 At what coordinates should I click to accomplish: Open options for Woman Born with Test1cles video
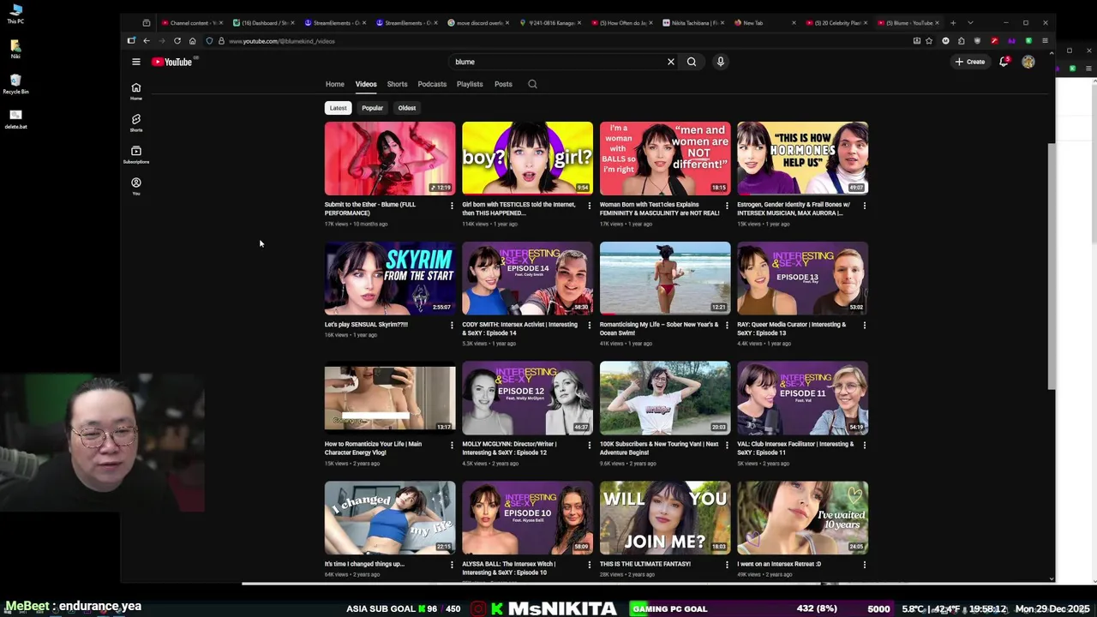[x=727, y=206]
